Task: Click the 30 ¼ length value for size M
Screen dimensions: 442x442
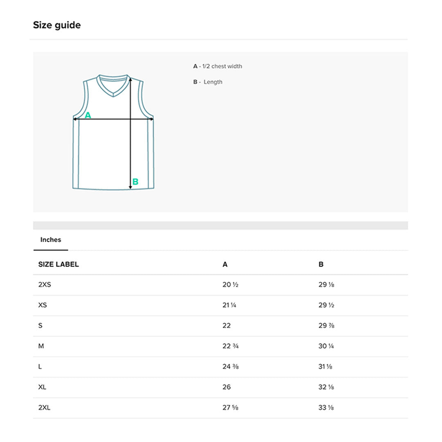Action: (x=326, y=346)
